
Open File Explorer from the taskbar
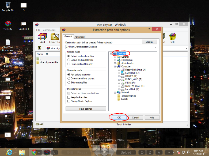click(22, 152)
